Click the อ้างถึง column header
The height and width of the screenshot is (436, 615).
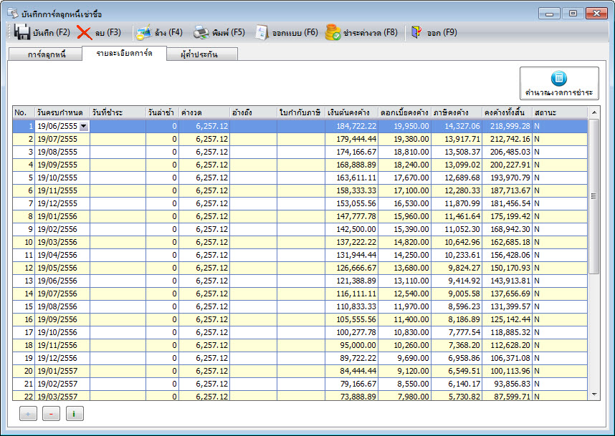(x=253, y=112)
